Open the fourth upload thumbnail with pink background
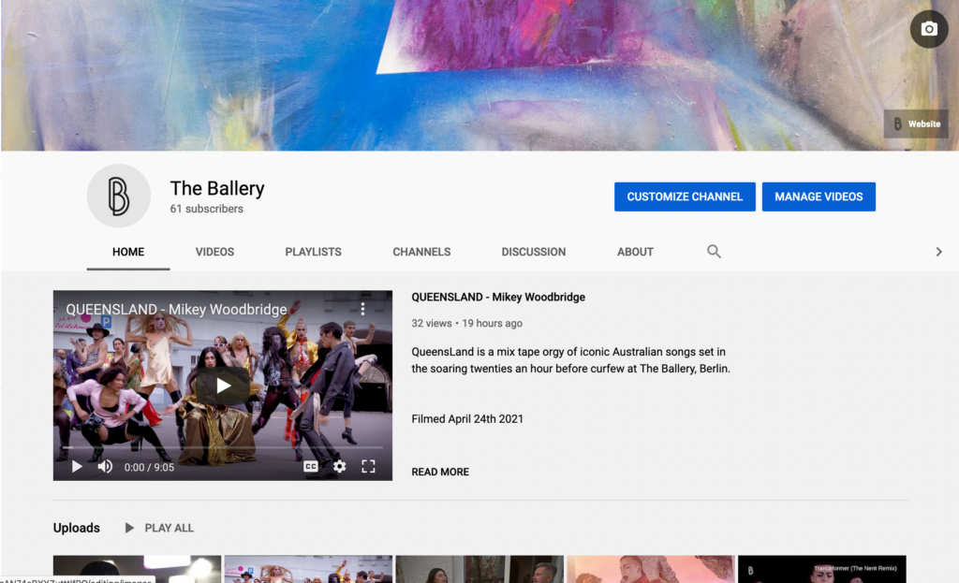 (x=651, y=569)
